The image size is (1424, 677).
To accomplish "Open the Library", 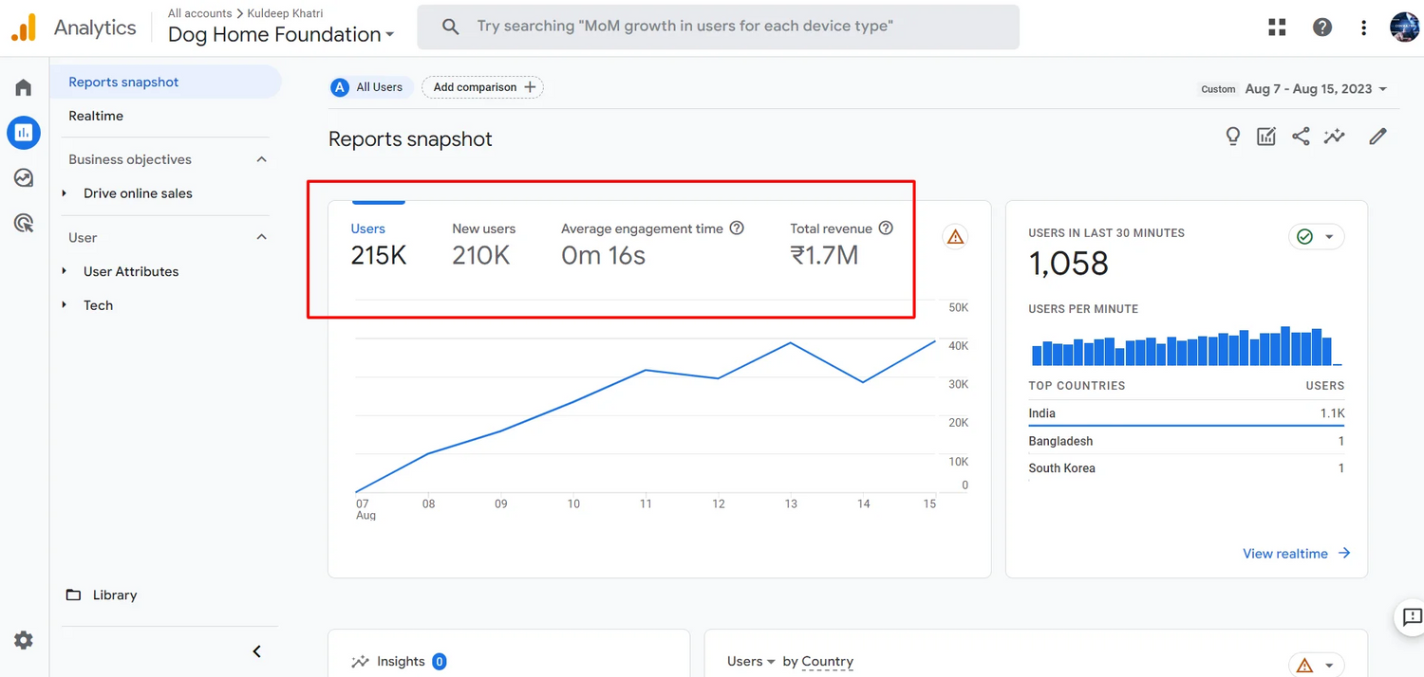I will 115,595.
